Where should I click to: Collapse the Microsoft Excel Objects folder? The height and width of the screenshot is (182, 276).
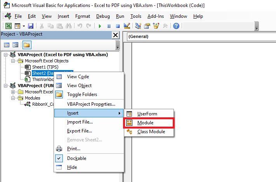pyautogui.click(x=13, y=61)
